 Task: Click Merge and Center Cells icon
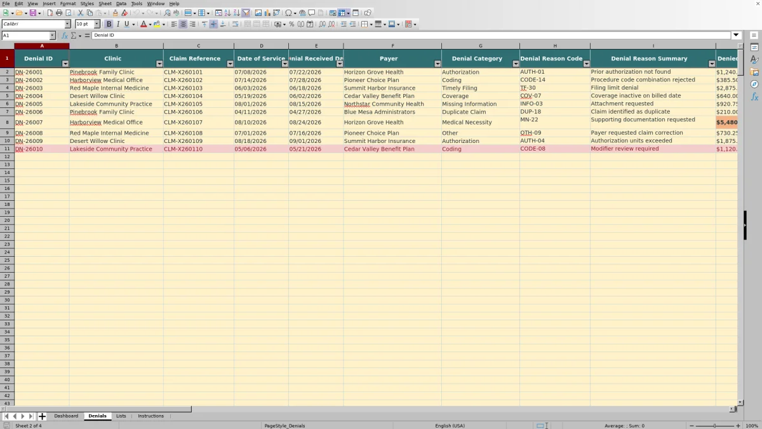tap(247, 24)
